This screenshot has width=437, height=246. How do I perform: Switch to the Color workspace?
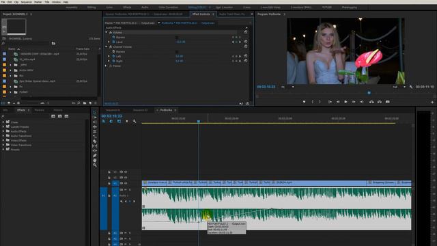[x=109, y=8]
